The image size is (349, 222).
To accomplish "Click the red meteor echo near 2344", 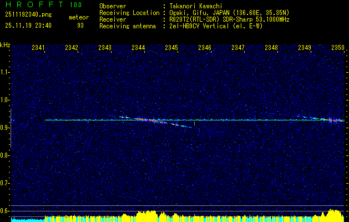I will (148, 120).
